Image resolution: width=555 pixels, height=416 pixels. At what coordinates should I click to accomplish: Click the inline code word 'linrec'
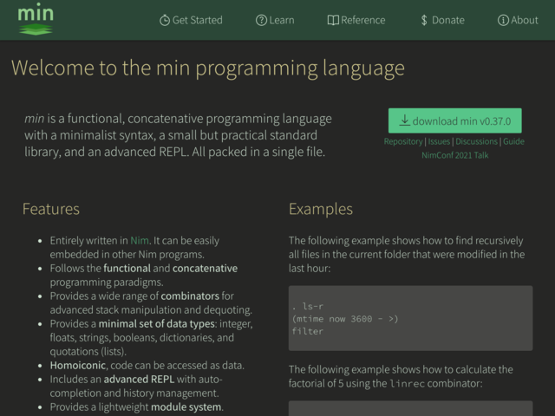click(407, 384)
